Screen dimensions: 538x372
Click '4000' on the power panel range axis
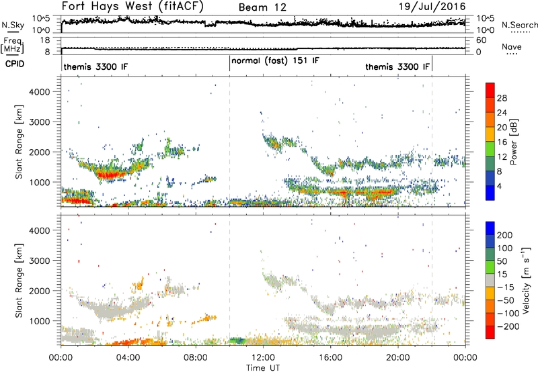pyautogui.click(x=40, y=92)
